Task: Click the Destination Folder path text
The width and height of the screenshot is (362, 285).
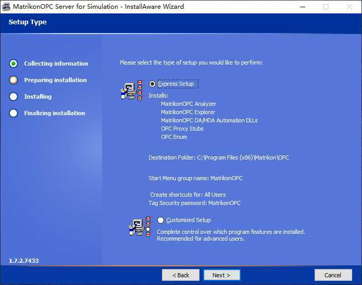Action: [x=219, y=157]
